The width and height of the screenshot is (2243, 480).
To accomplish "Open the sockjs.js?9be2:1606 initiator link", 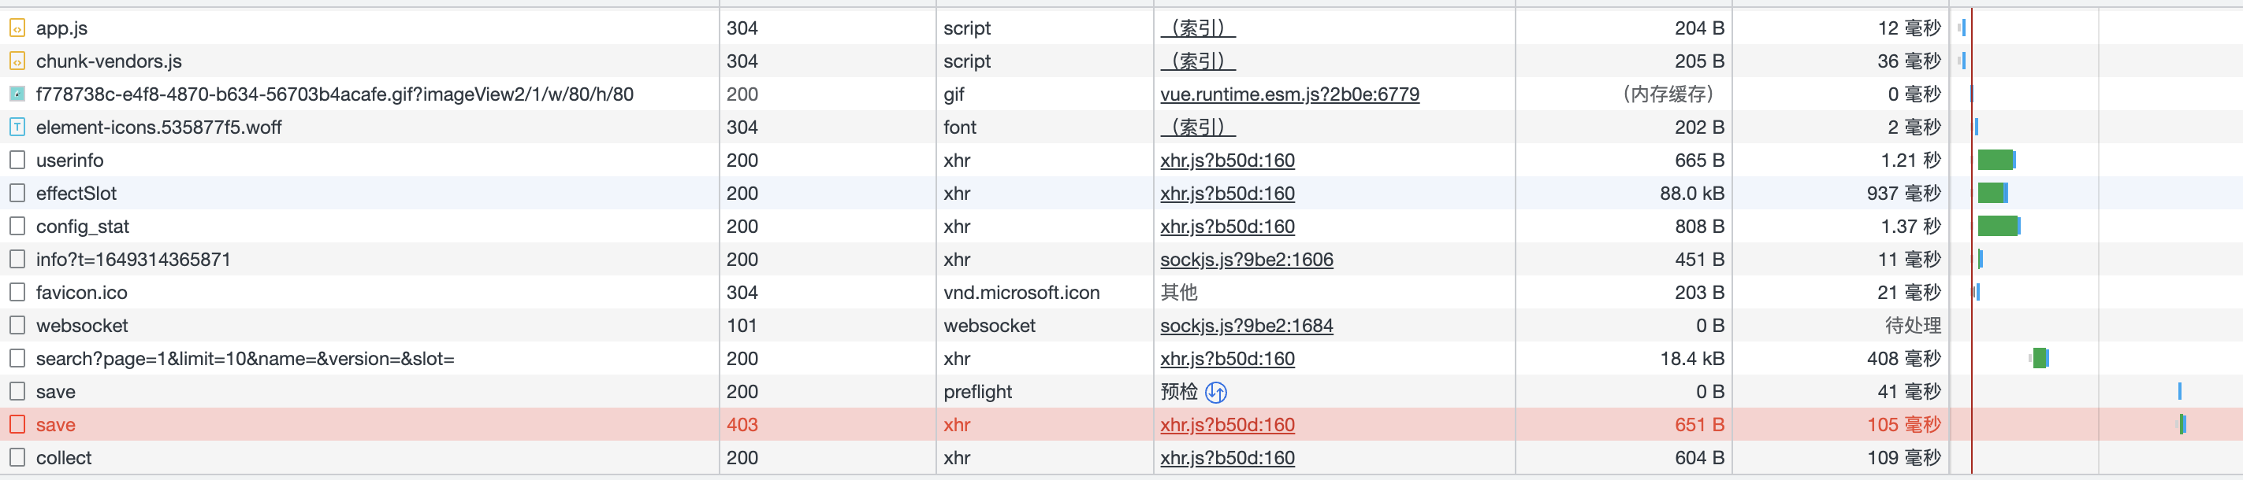I will point(1246,259).
